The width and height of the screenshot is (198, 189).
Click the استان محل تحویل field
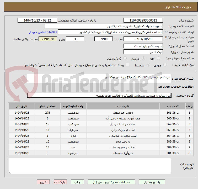pos(143,46)
